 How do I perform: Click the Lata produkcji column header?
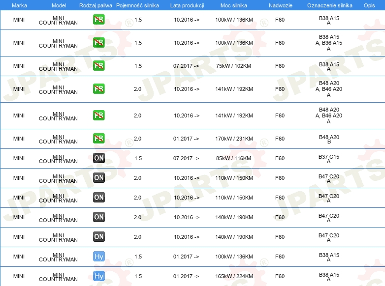click(x=187, y=5)
